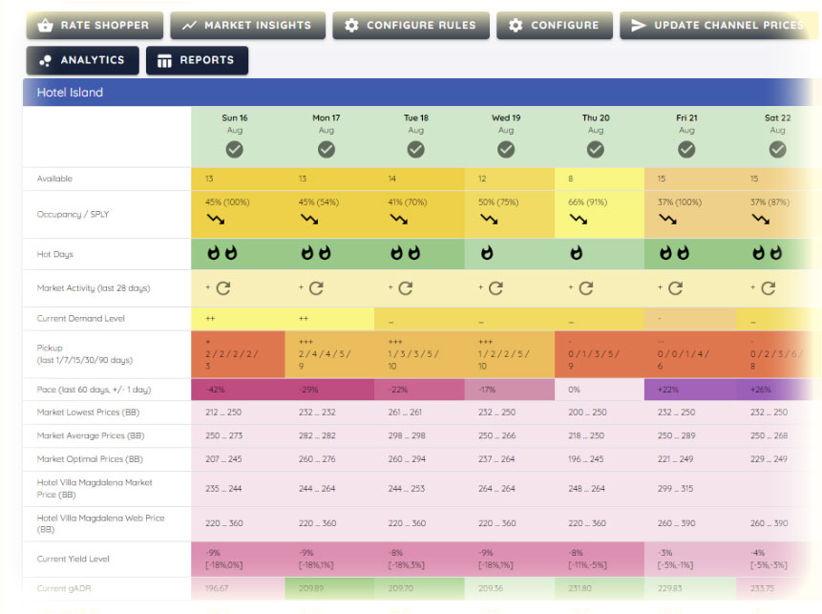Click the market activity refresh icon for Thu 20
The height and width of the screenshot is (614, 822).
585,287
